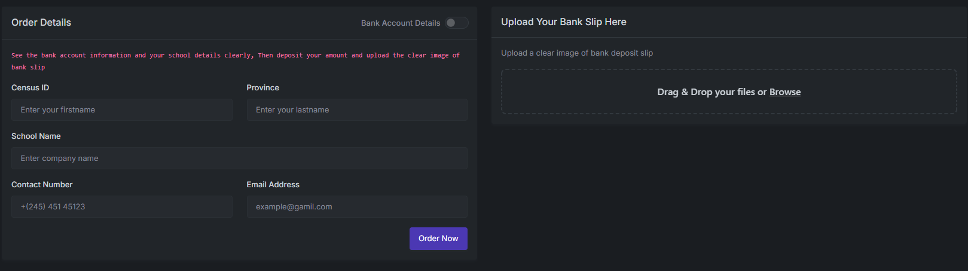Click the Upload Your Bank Slip Here heading
Viewport: 968px width, 271px height.
click(x=563, y=22)
